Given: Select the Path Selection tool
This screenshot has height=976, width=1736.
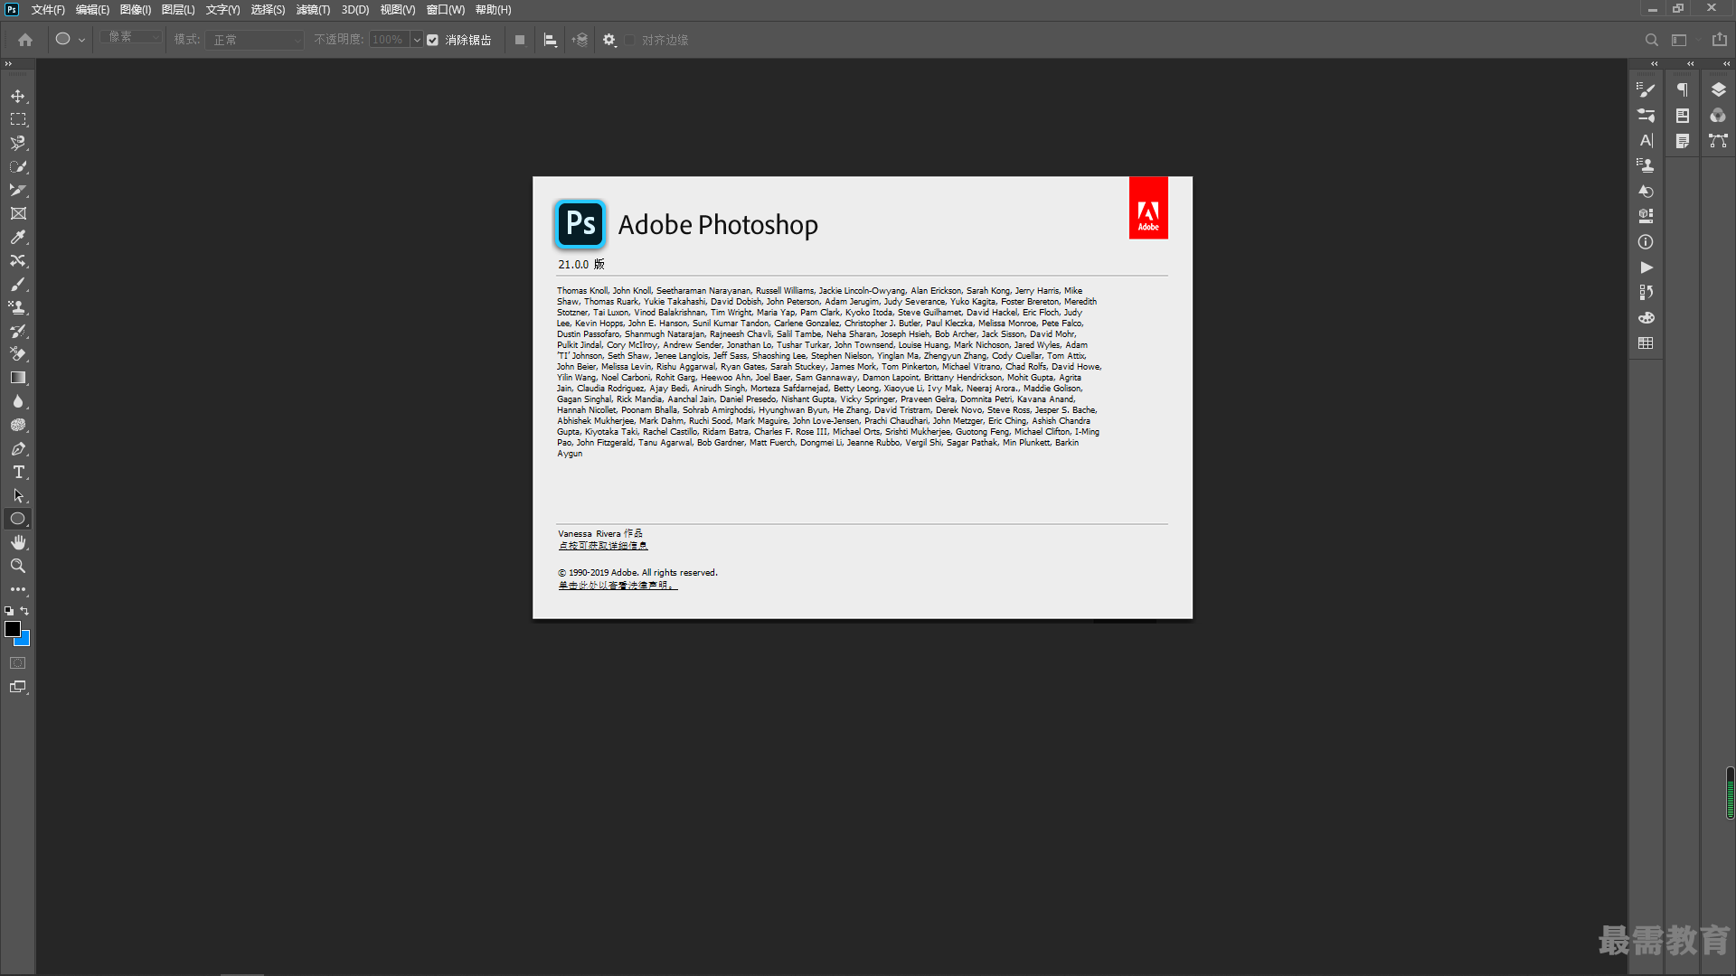Looking at the screenshot, I should [x=18, y=495].
